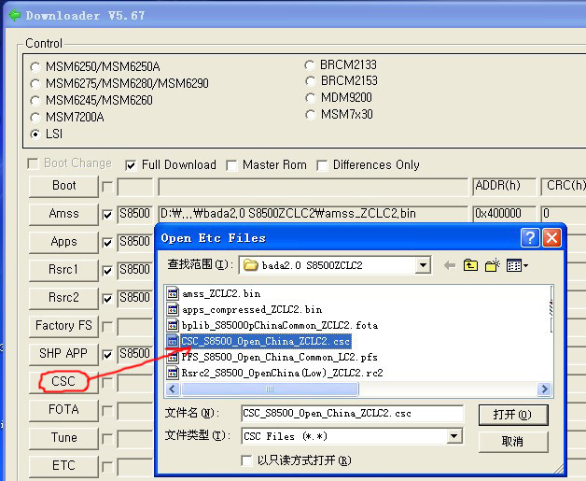Click the Downloader green arrow title icon

(14, 15)
